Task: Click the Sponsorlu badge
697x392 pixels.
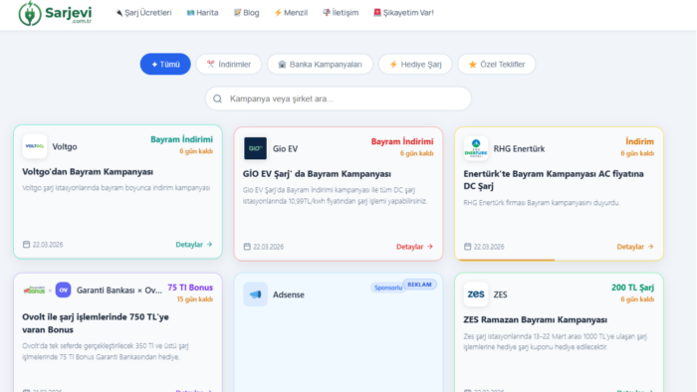Action: pyautogui.click(x=387, y=288)
